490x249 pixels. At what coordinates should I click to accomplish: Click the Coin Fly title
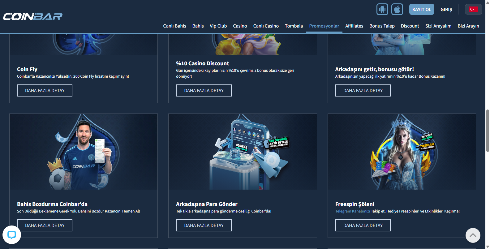point(27,69)
